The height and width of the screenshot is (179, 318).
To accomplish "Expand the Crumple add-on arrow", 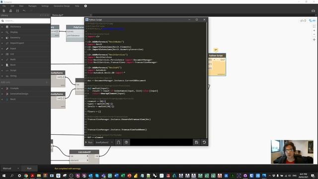I will (x=2, y=89).
